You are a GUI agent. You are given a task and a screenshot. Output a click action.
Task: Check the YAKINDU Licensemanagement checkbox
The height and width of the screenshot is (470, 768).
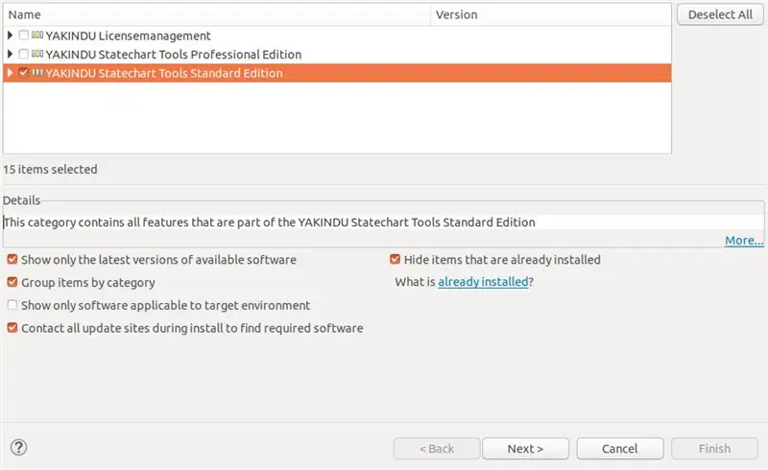click(23, 35)
